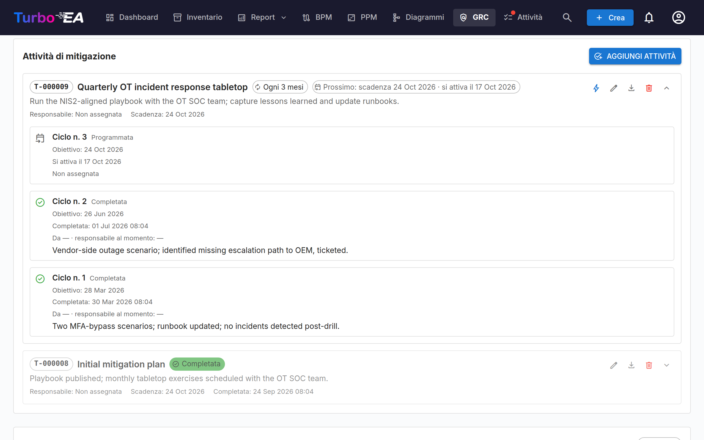Image resolution: width=704 pixels, height=440 pixels.
Task: Switch to the Attività section
Action: click(523, 17)
